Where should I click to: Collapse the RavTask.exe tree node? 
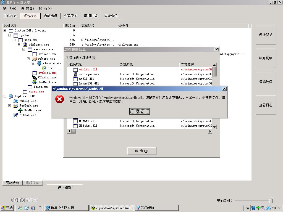pos(10,105)
